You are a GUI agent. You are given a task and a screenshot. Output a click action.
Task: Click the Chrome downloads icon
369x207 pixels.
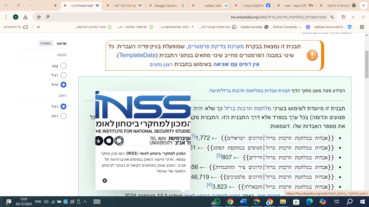[25, 17]
